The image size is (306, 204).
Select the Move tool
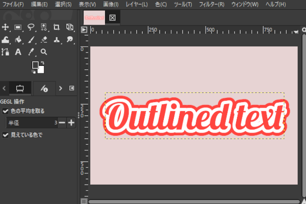6,27
